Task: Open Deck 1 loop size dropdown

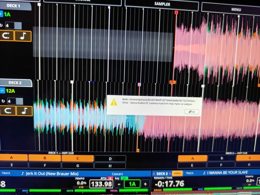Action: pos(18,26)
